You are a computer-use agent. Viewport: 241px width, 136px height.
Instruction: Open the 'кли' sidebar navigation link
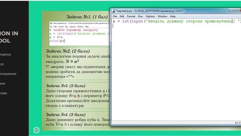3,83
